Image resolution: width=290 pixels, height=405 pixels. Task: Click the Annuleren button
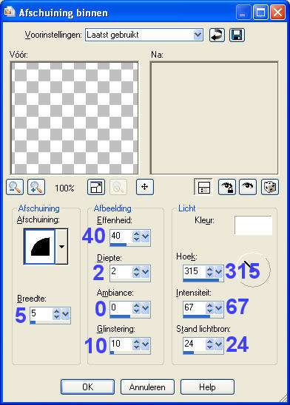pos(147,387)
